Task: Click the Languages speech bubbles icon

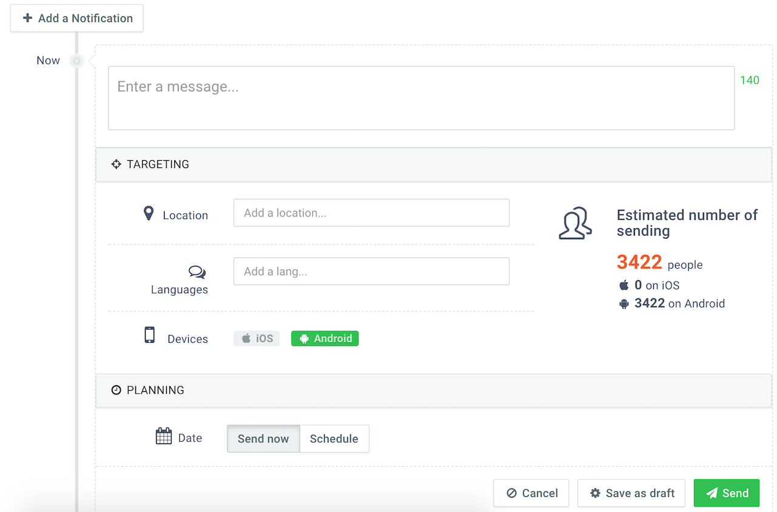Action: click(x=197, y=272)
